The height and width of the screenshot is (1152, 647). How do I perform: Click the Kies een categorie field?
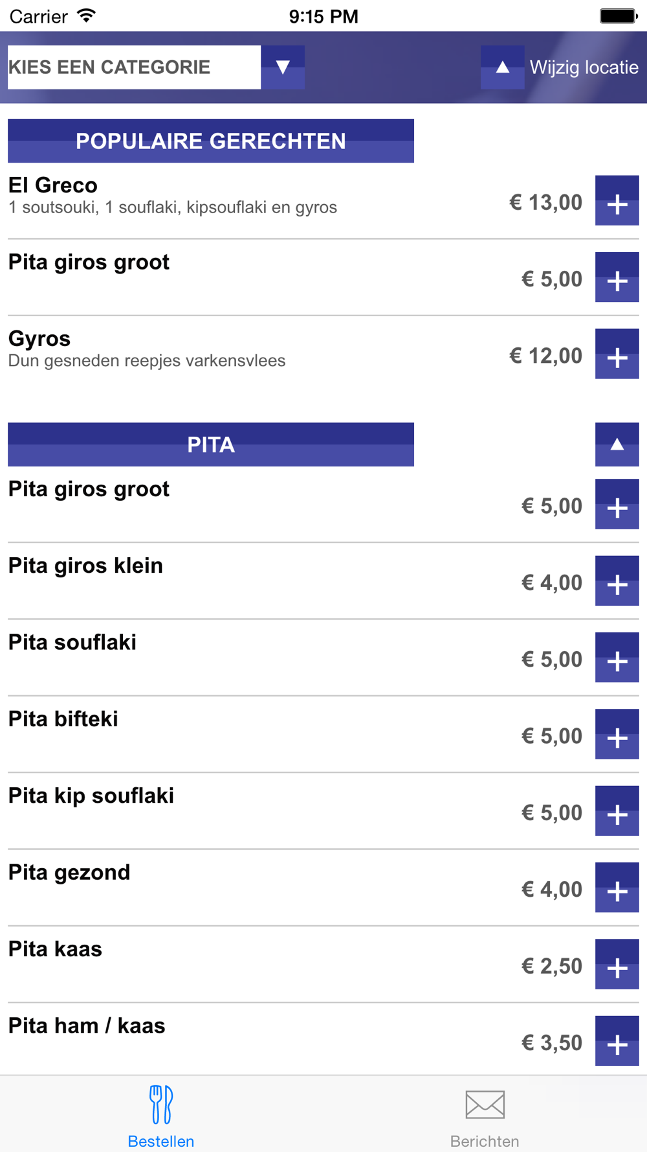coord(134,67)
